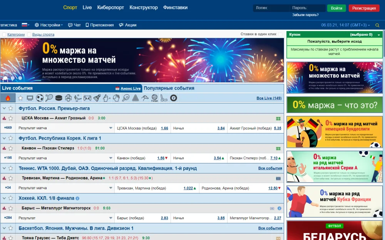Enable the Категории checkbox
Viewport: 385px width, 240px height.
(x=4, y=35)
